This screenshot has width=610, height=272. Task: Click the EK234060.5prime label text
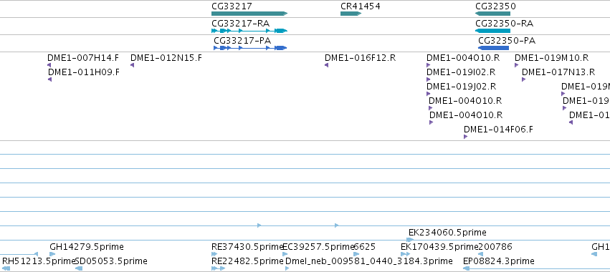(x=447, y=233)
